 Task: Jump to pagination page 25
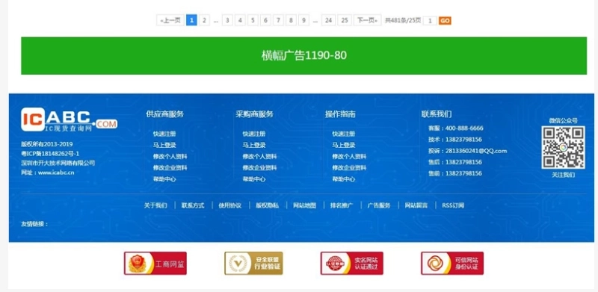pos(345,21)
